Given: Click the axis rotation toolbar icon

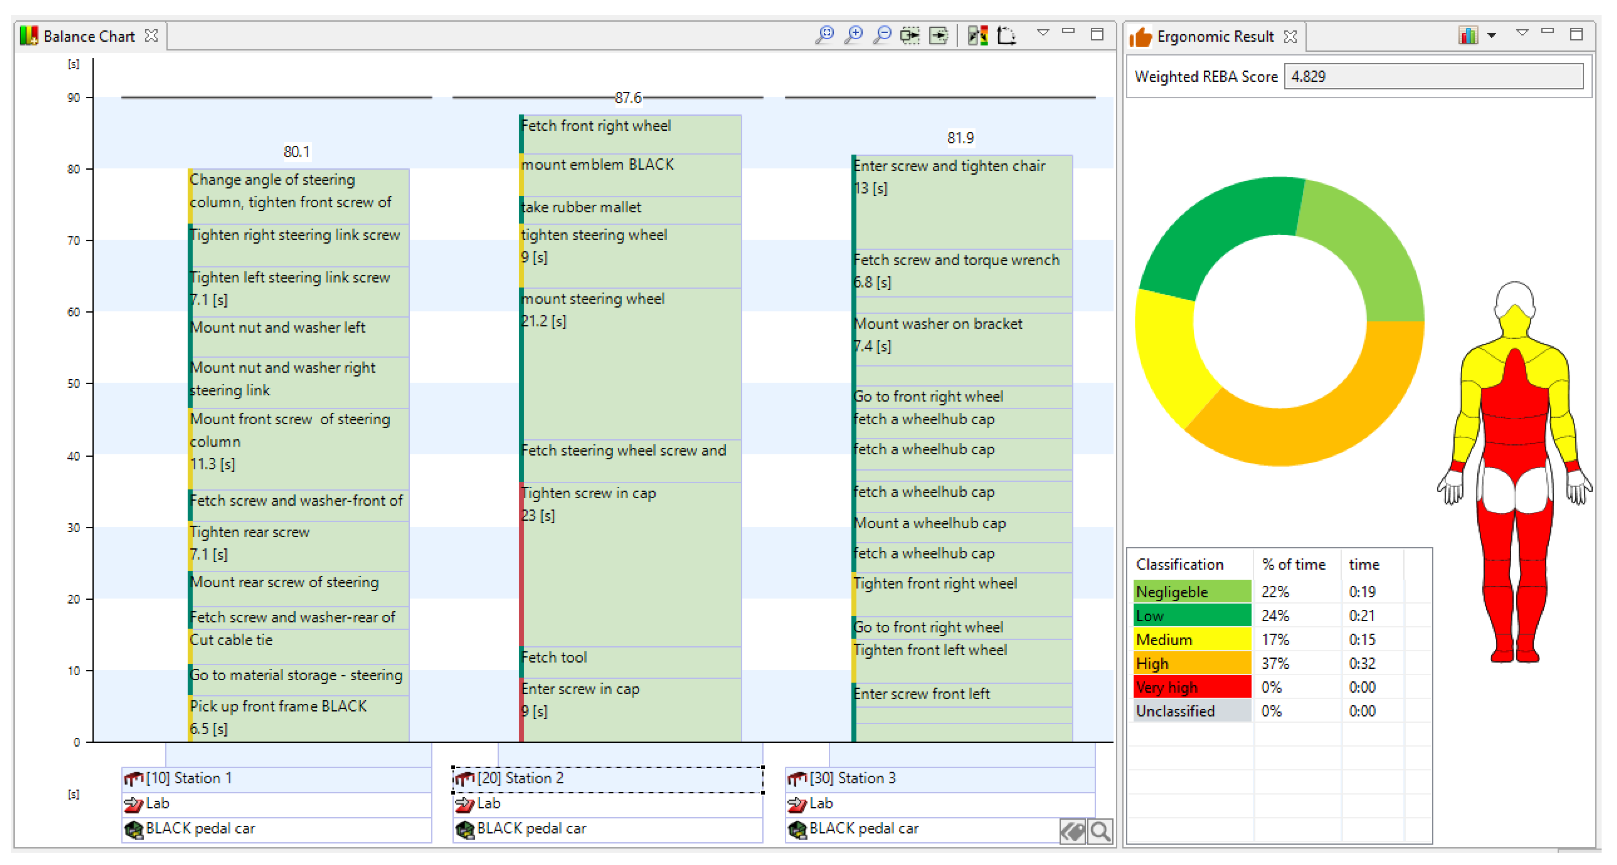Looking at the screenshot, I should (x=1006, y=34).
